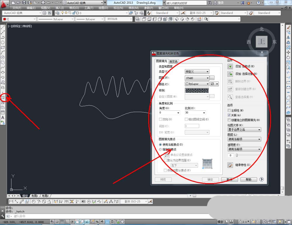292x225 pixels.
Task: Select the Move tool in modify toolbar
Action: point(288,52)
